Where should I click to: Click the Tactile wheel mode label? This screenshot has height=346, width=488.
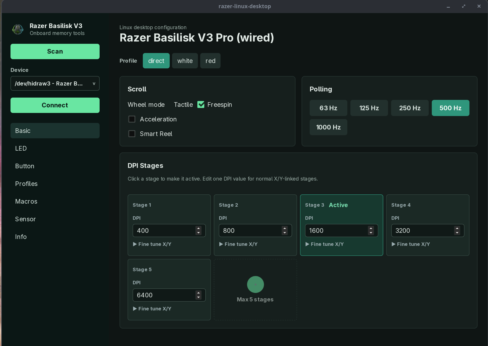tap(183, 104)
